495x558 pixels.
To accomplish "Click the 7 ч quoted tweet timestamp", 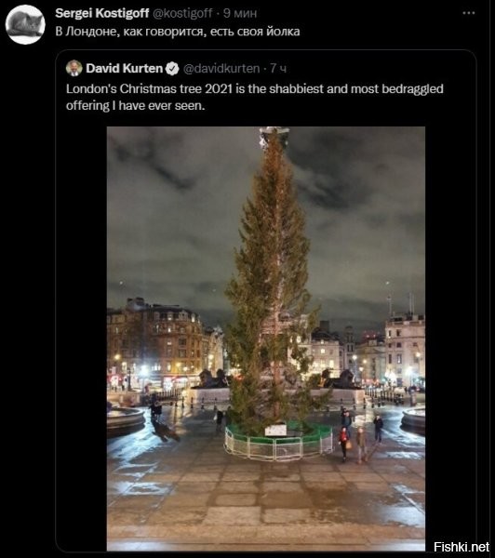I will pyautogui.click(x=278, y=68).
